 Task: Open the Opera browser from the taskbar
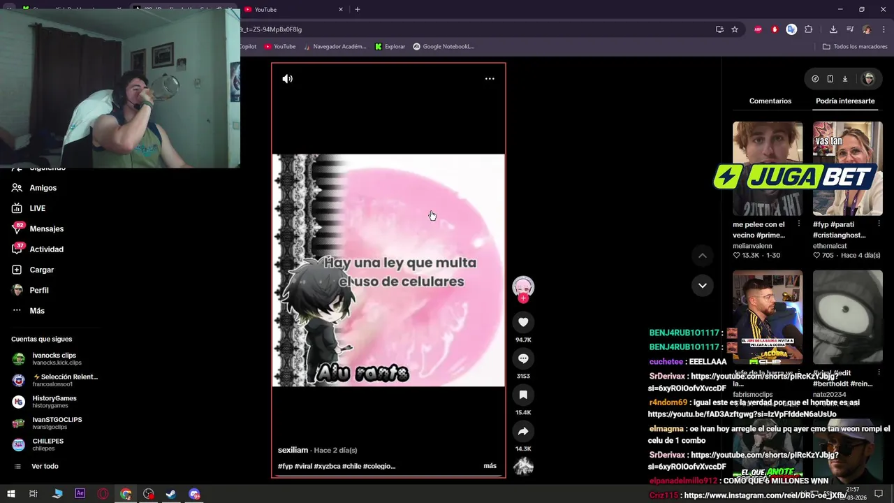point(103,494)
